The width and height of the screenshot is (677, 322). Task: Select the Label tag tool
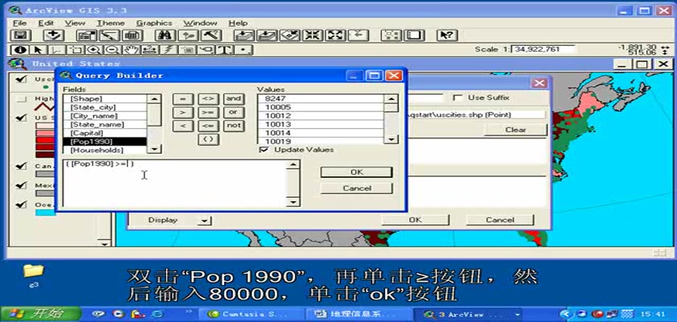tap(206, 50)
